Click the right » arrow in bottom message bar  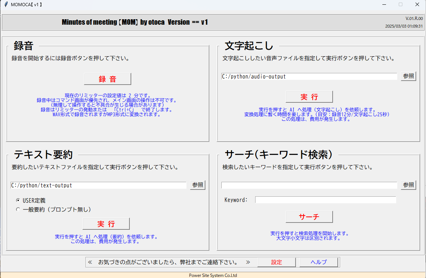[248, 262]
